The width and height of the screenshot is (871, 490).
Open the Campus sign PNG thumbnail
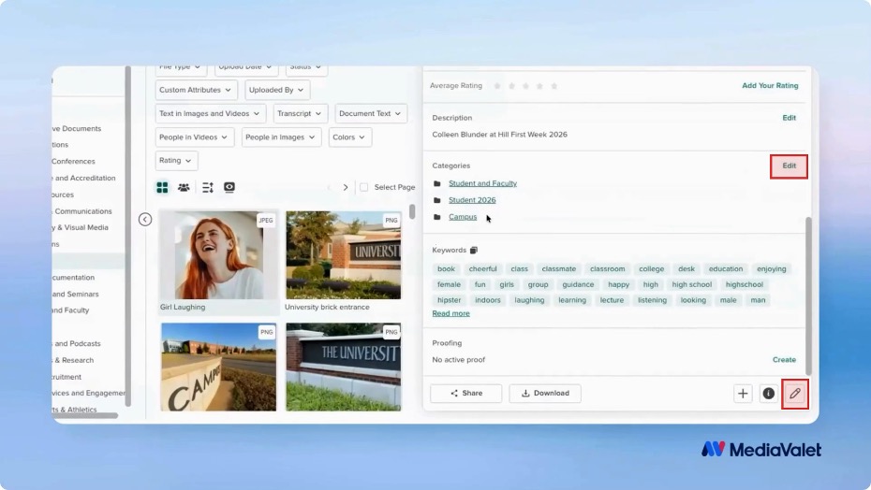click(x=219, y=367)
